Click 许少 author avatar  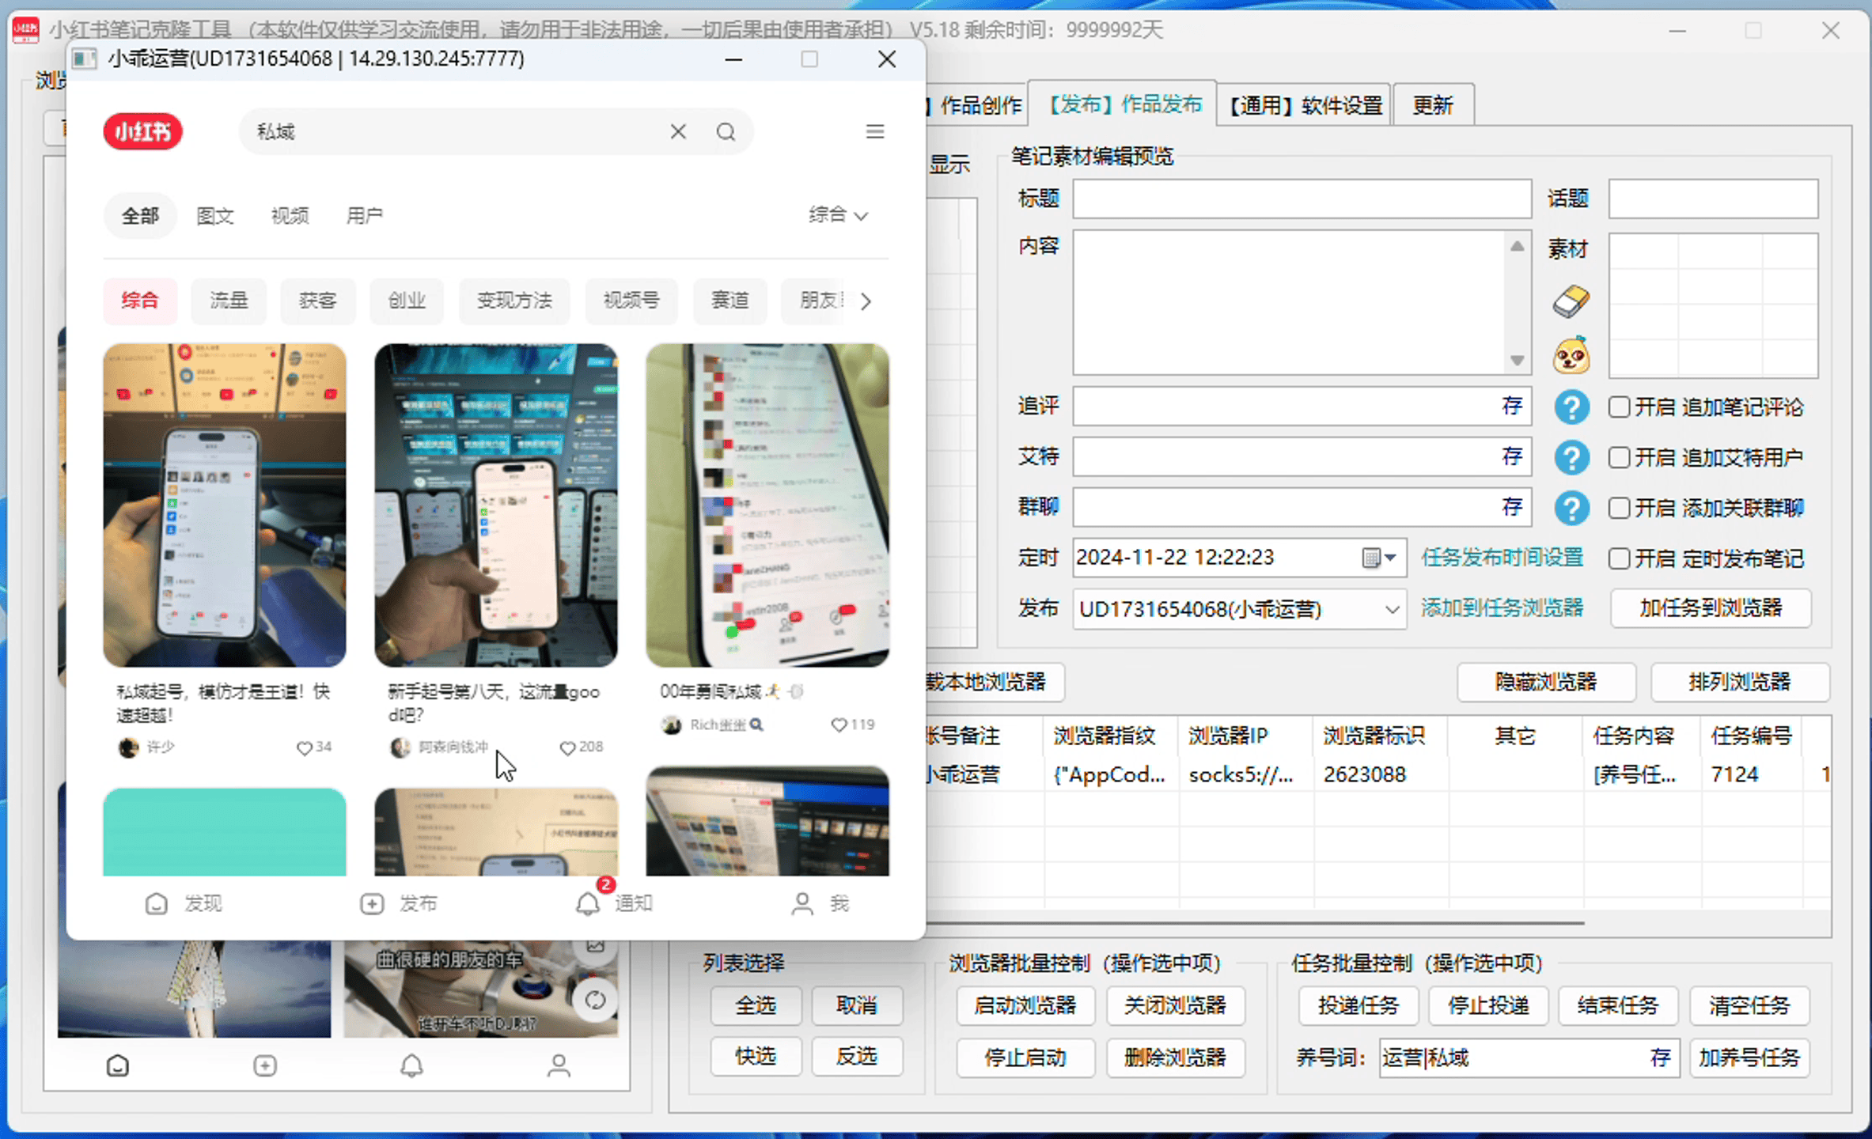[x=128, y=747]
